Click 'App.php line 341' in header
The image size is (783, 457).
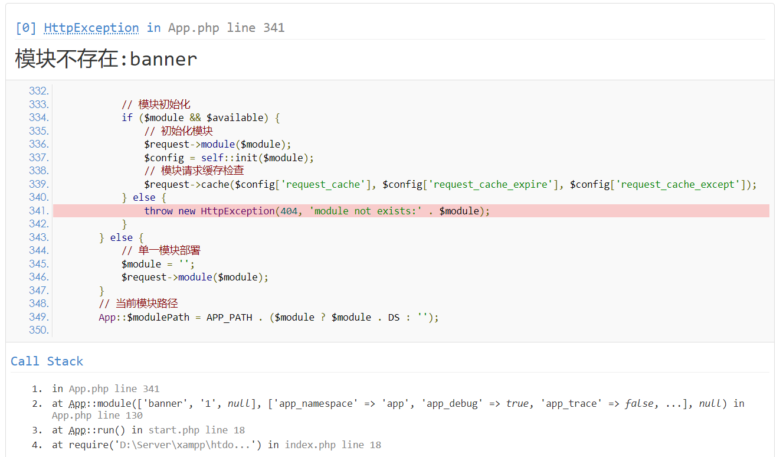click(x=227, y=28)
